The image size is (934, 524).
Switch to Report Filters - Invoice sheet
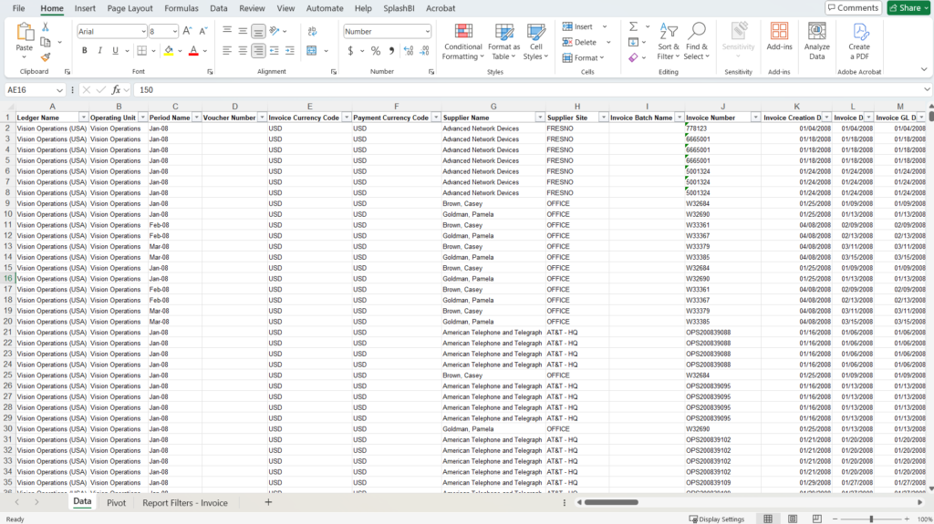[x=184, y=503]
